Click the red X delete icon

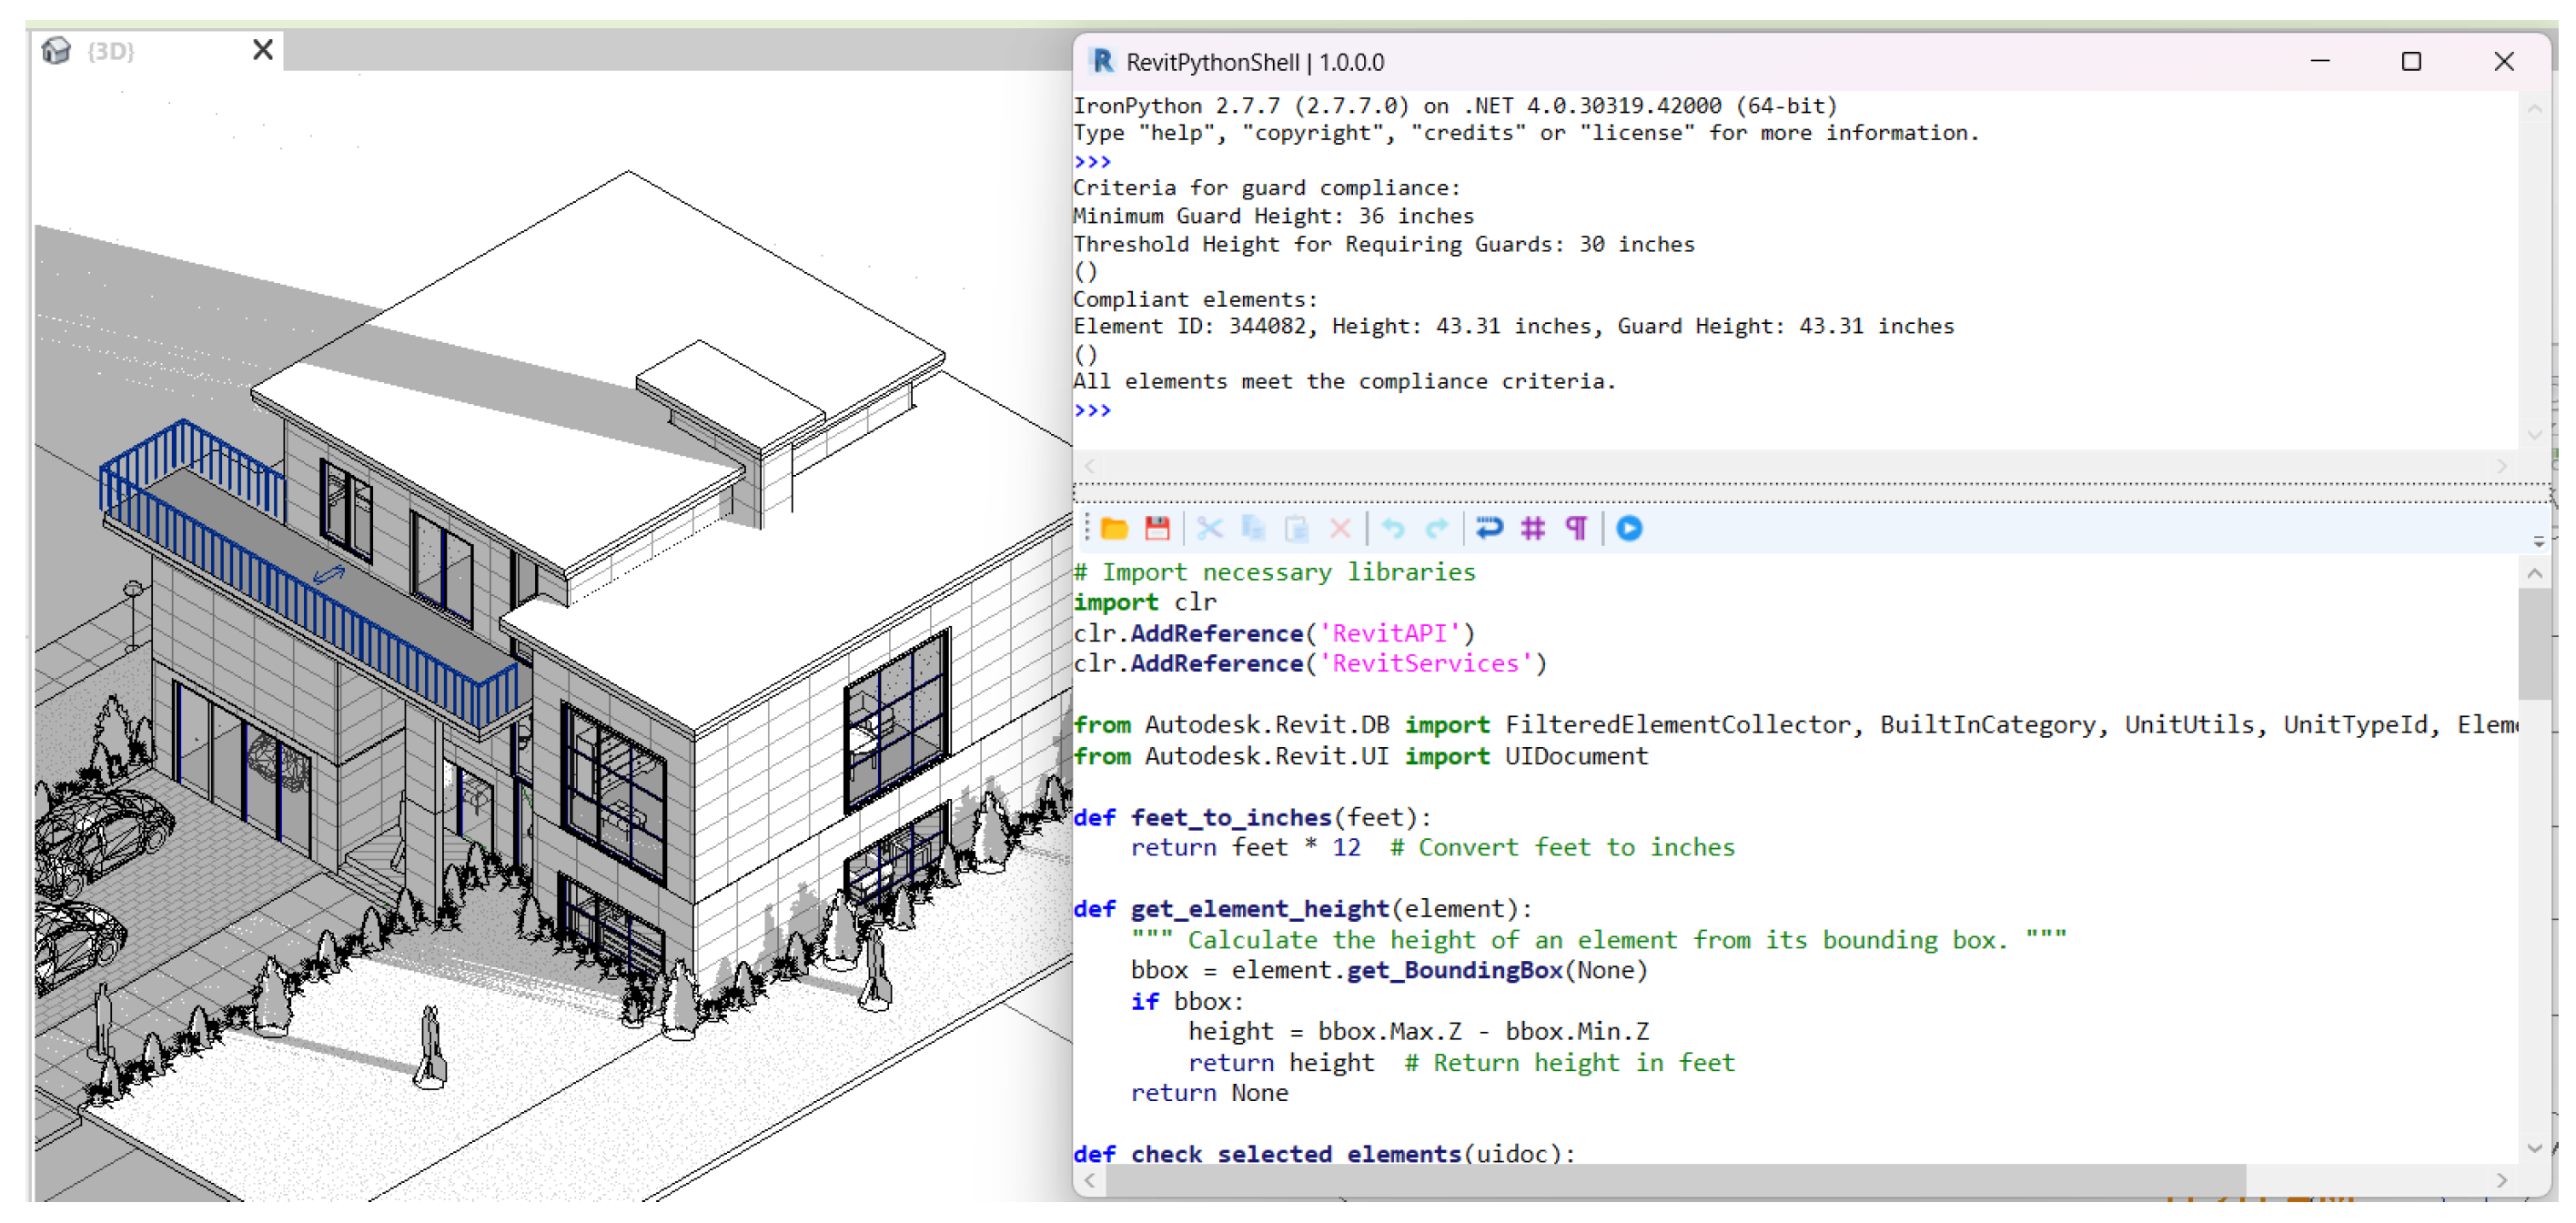pos(1340,528)
